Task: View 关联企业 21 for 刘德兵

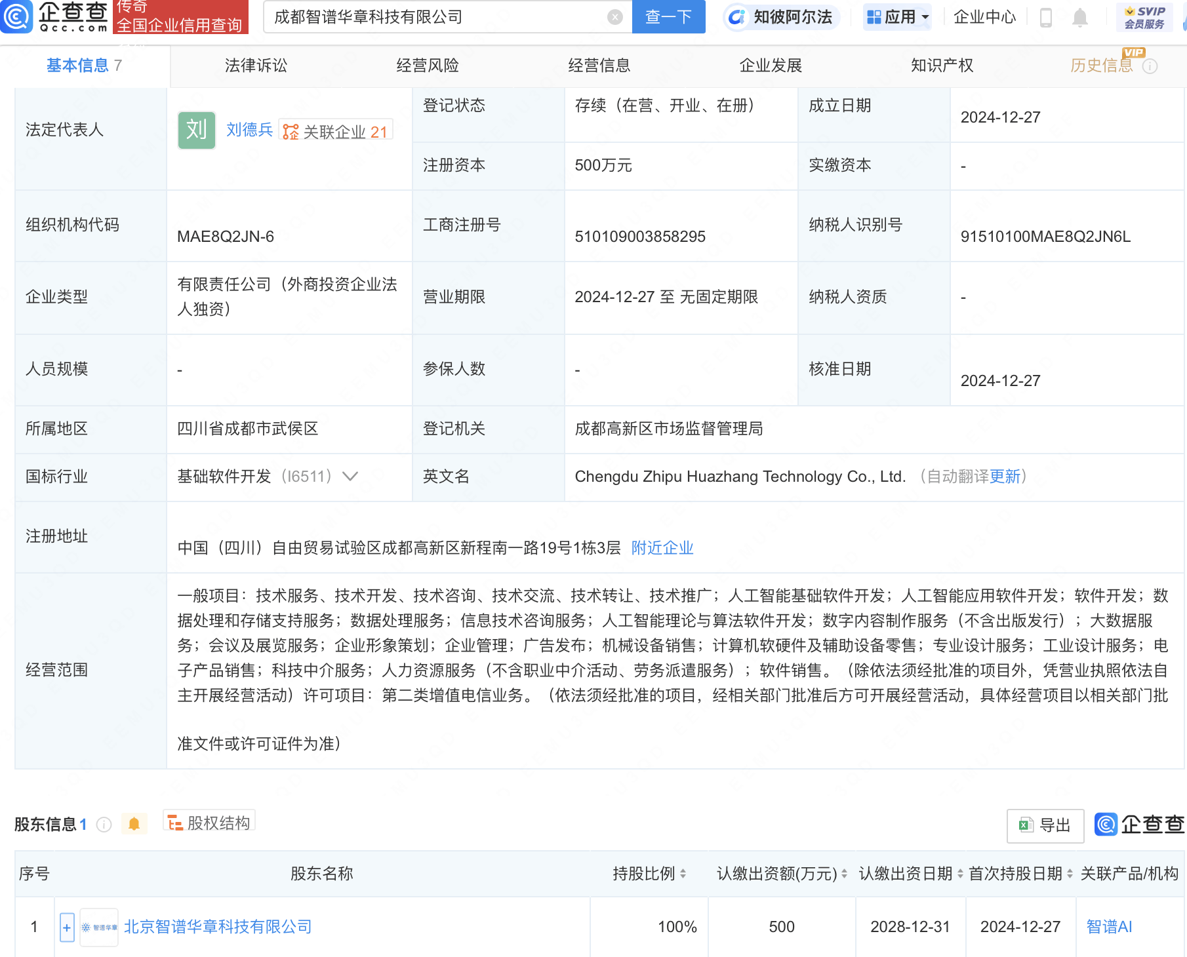Action: pyautogui.click(x=336, y=131)
